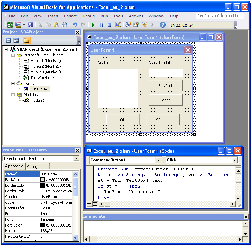Viewport: 252px width, 246px height.
Task: Click the Törlés button on the form
Action: tap(165, 100)
